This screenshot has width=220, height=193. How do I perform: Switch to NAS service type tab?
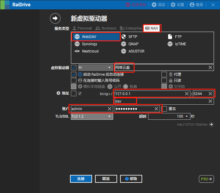[152, 28]
